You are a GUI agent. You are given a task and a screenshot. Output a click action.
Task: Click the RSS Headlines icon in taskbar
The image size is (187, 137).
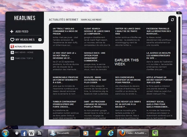pyautogui.click(x=39, y=133)
